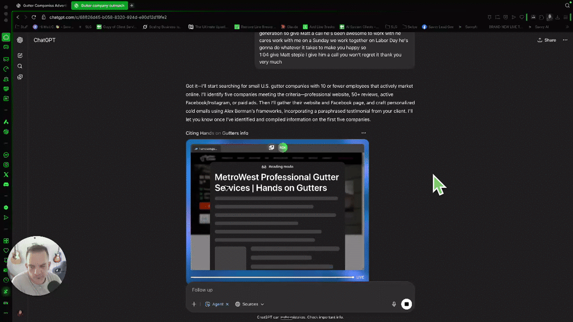Image resolution: width=573 pixels, height=322 pixels.
Task: Open Discord from the browser sidebar
Action: pyautogui.click(x=6, y=184)
